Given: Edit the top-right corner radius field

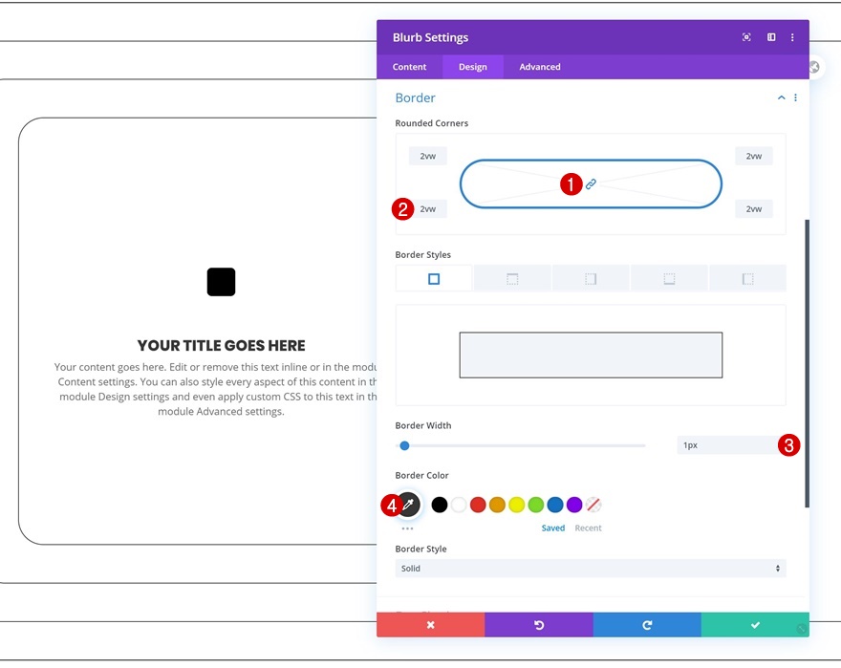Looking at the screenshot, I should click(x=754, y=156).
